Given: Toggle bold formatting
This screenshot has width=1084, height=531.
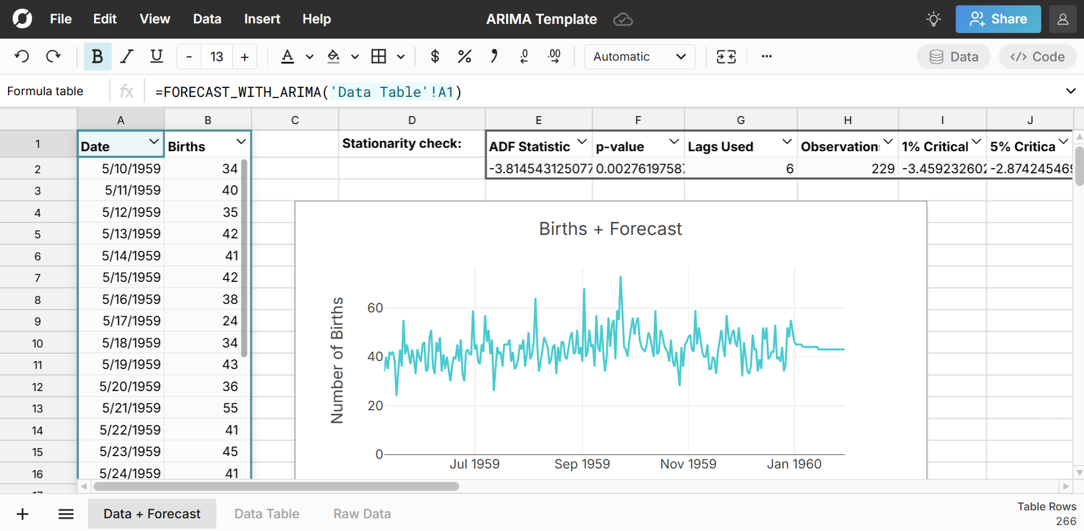Looking at the screenshot, I should tap(97, 57).
